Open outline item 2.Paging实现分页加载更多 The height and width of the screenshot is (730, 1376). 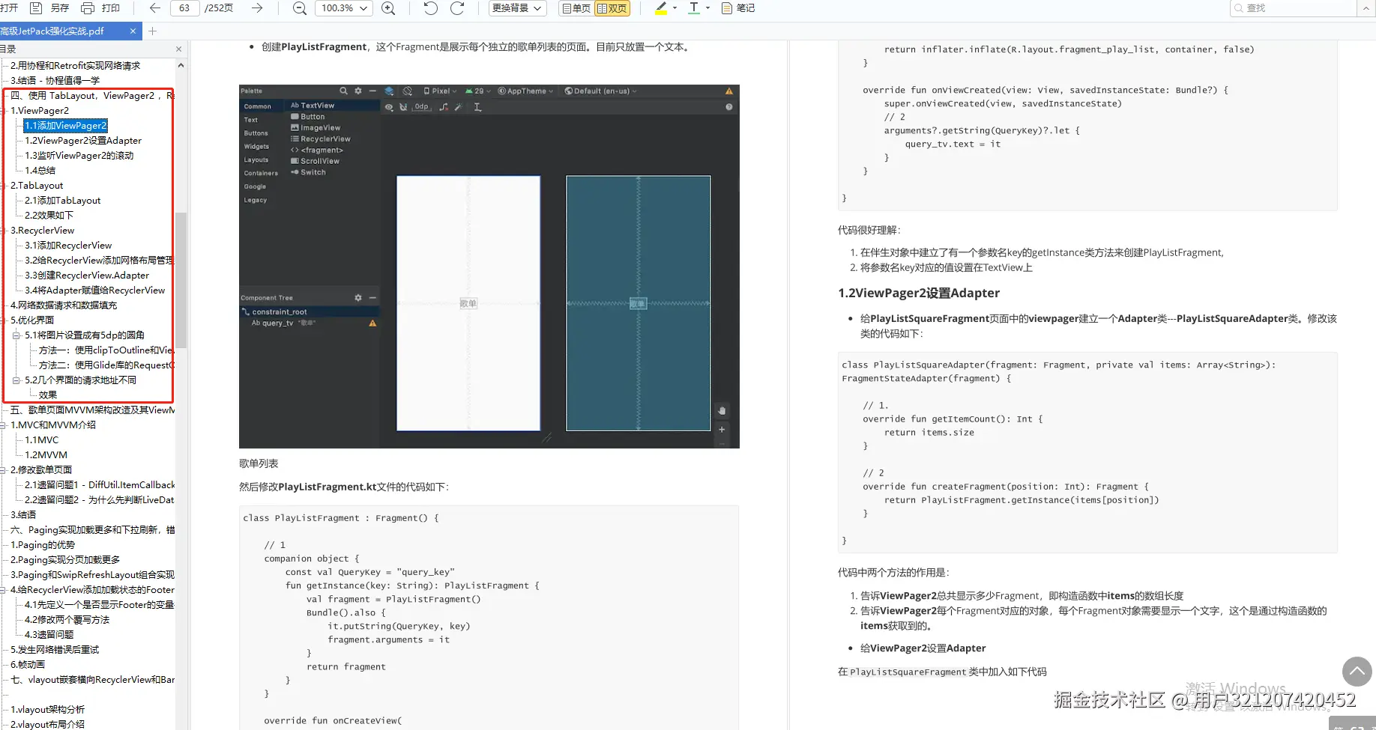coord(65,560)
